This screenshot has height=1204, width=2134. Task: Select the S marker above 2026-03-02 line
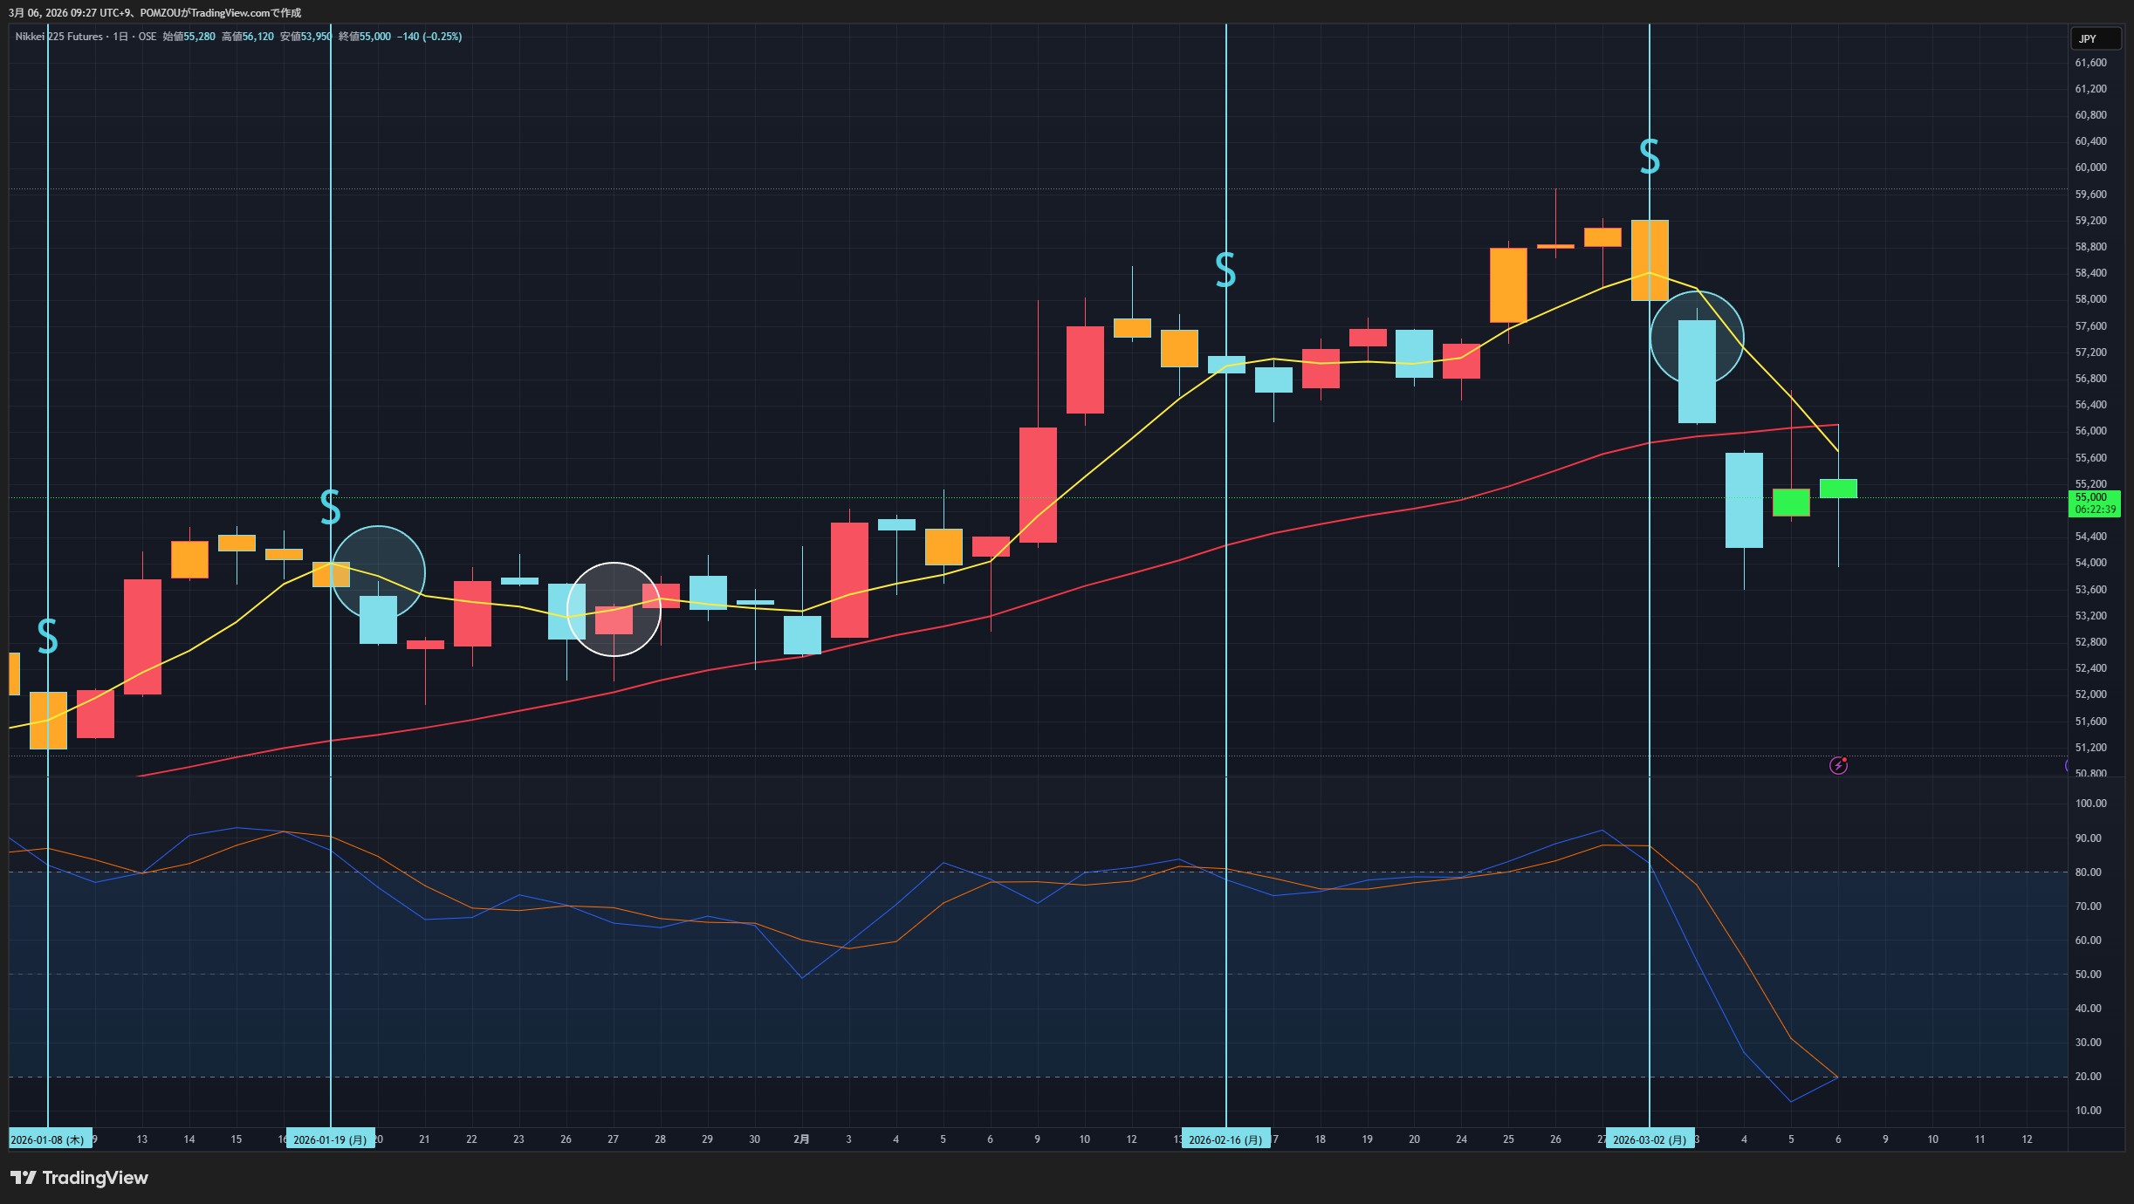[1649, 156]
